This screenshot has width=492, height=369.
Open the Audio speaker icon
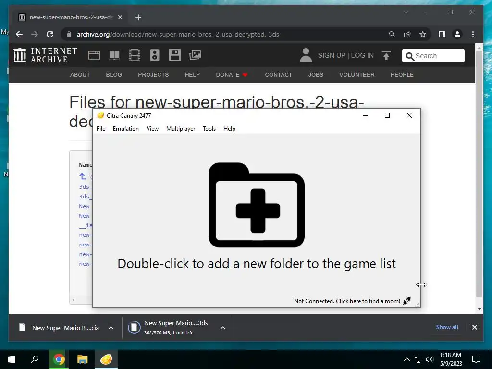click(x=154, y=55)
